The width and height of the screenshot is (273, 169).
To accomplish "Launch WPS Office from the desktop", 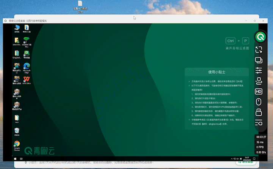I will 27,80.
